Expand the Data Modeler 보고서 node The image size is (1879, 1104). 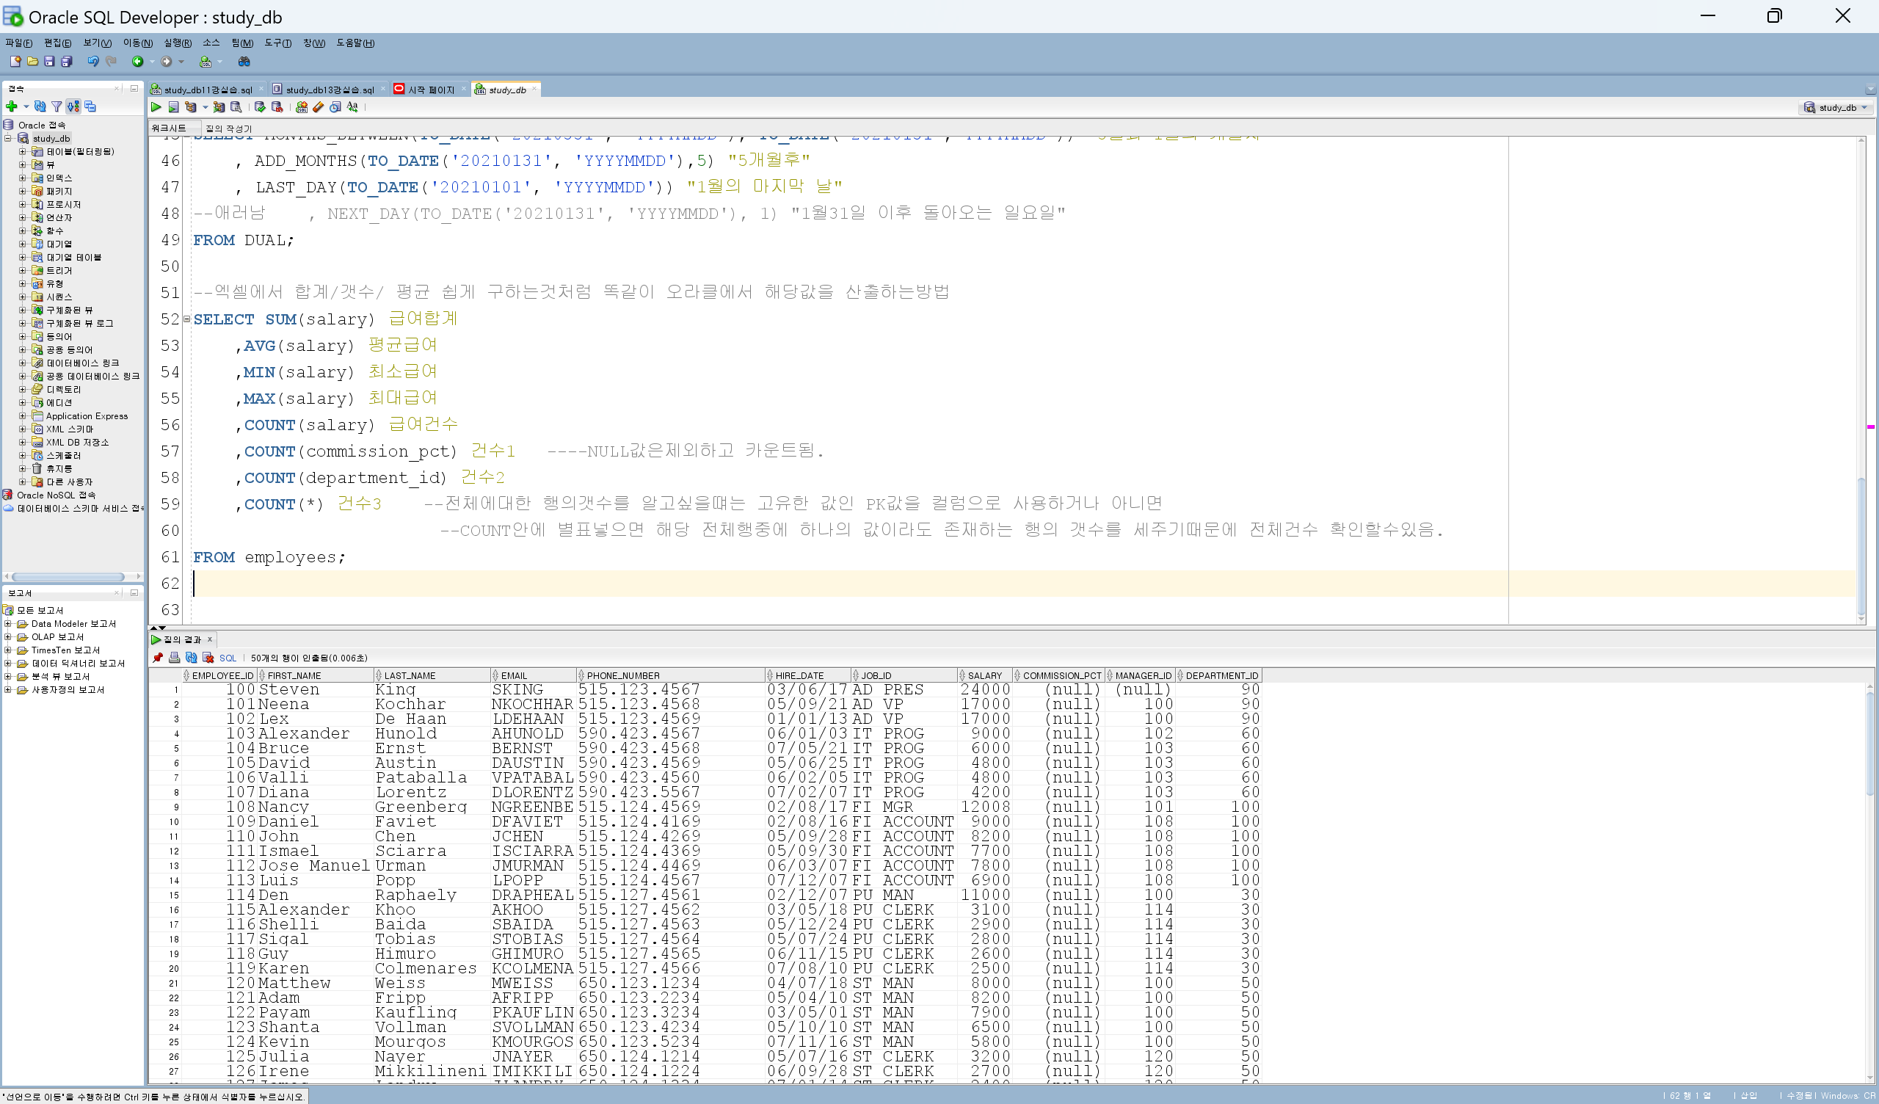tap(8, 624)
